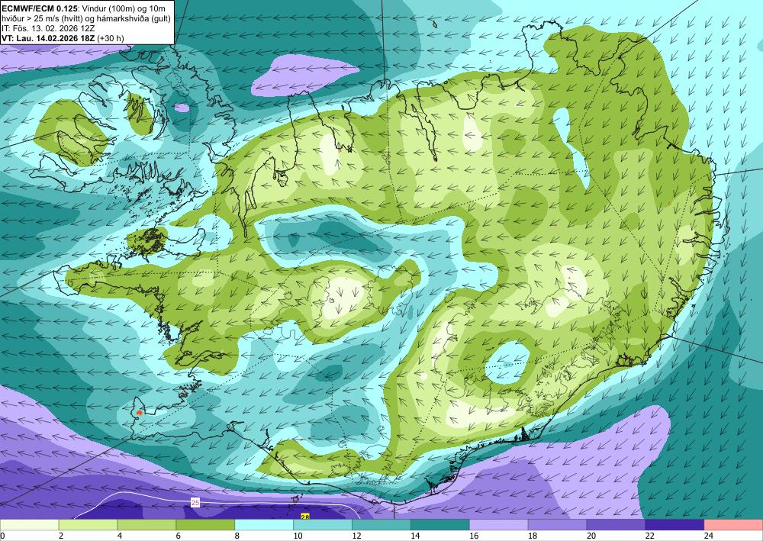Viewport: 763px width, 541px height.
Task: Click the dark teal 14–16 legend swatch
Action: pos(440,525)
